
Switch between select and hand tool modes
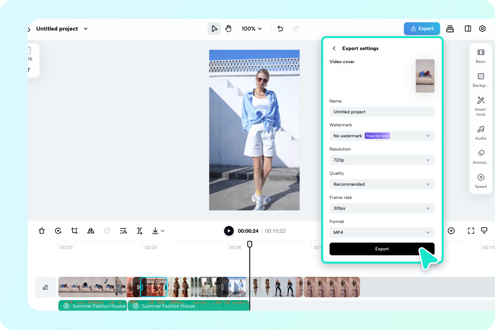(214, 29)
